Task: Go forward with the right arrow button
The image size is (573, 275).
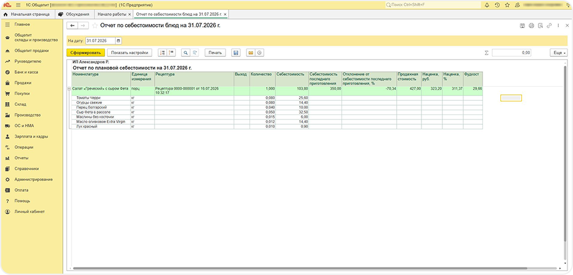Action: [x=83, y=25]
